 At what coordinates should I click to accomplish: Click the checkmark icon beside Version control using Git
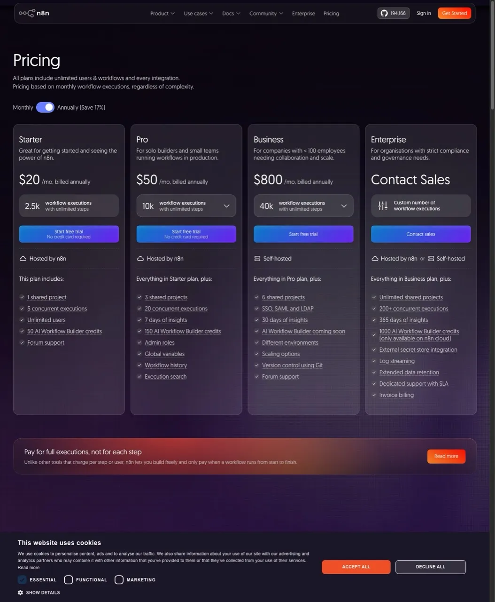point(257,365)
